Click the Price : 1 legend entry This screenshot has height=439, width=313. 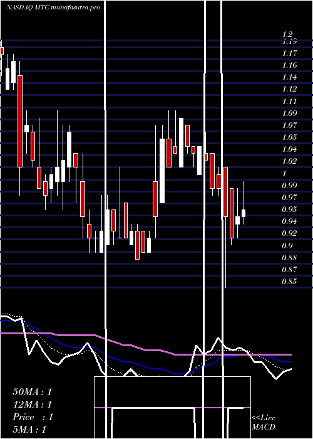click(x=33, y=417)
